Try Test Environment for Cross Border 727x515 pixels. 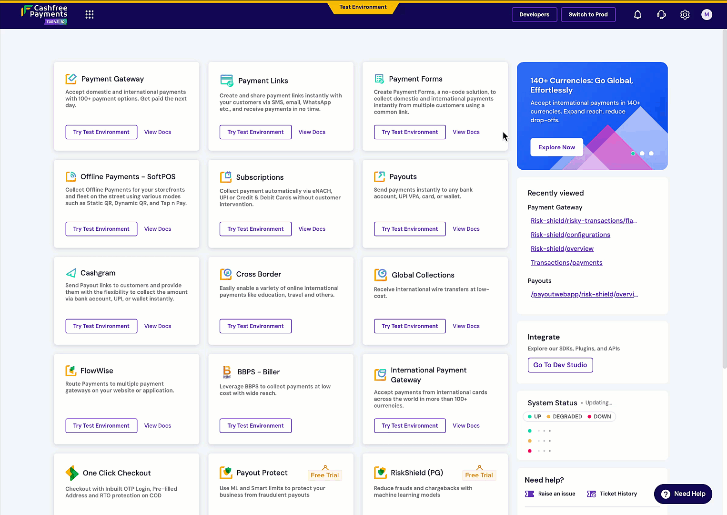click(256, 326)
